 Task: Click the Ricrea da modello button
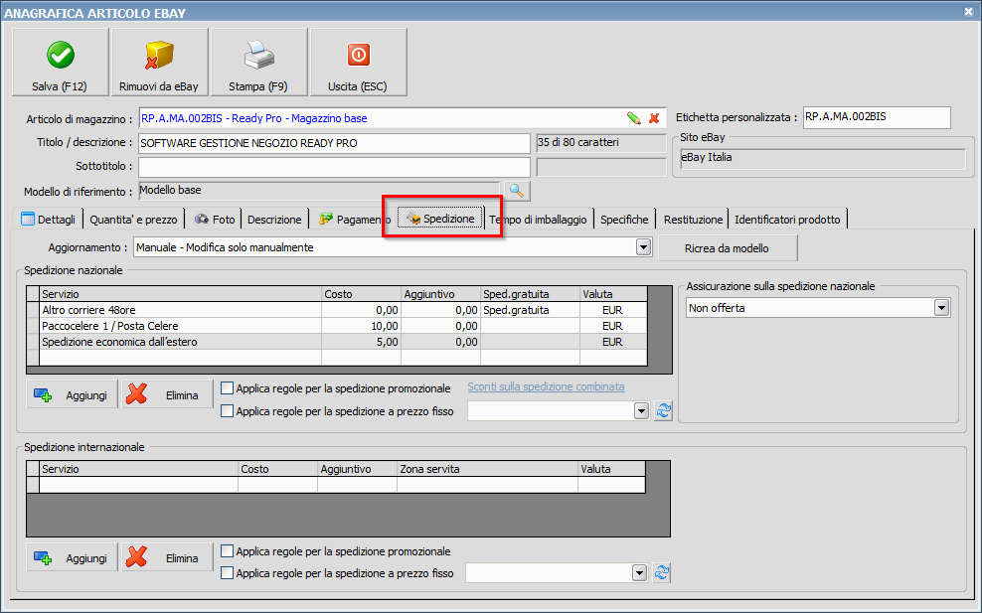coord(728,247)
